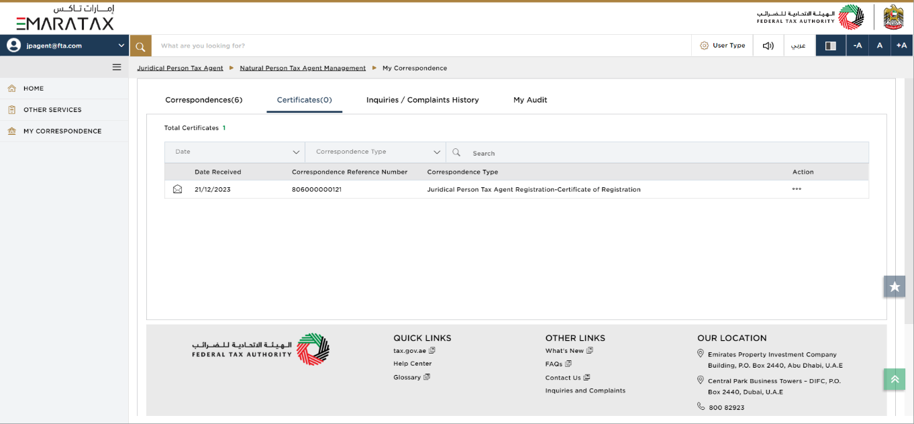The image size is (914, 424).
Task: Click the Correspondence Type column header
Action: coord(462,172)
